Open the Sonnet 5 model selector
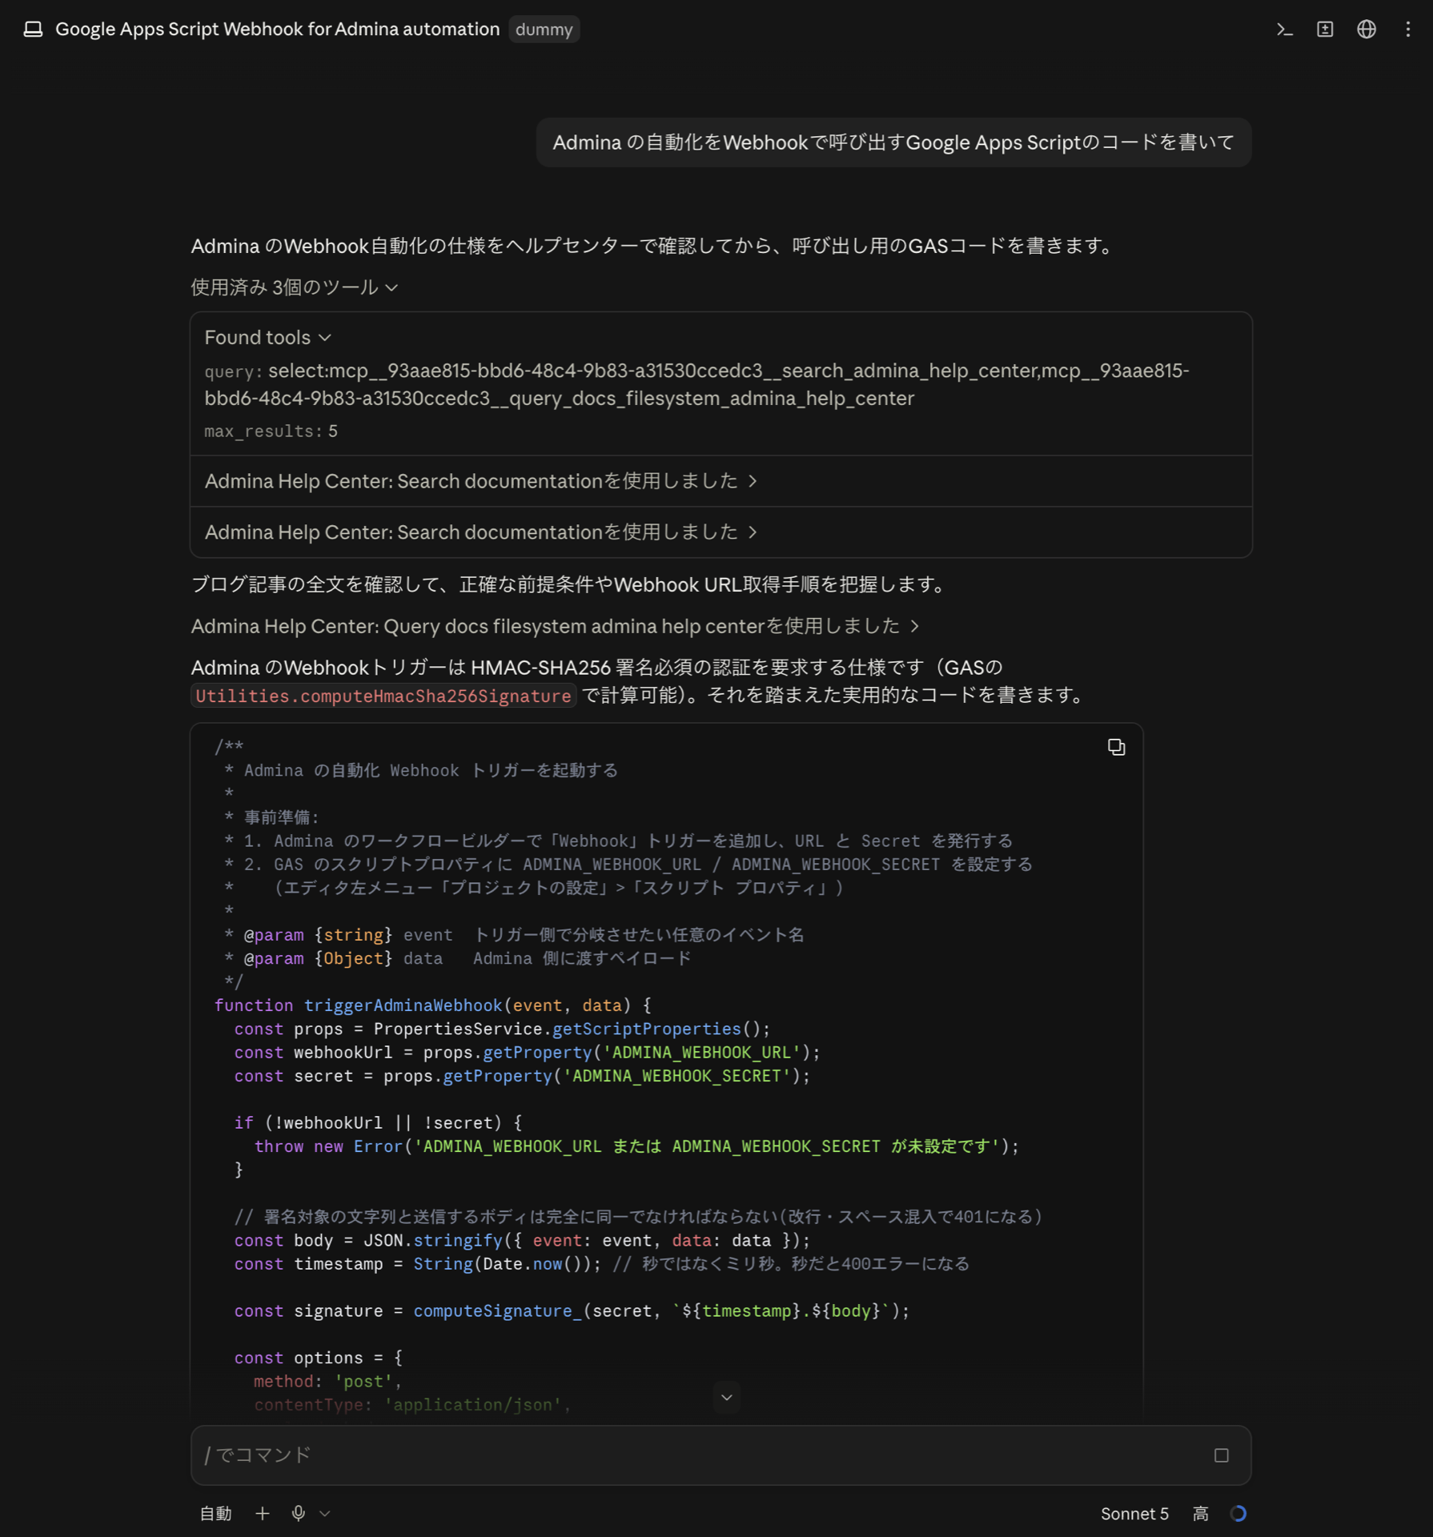1433x1537 pixels. pyautogui.click(x=1134, y=1513)
